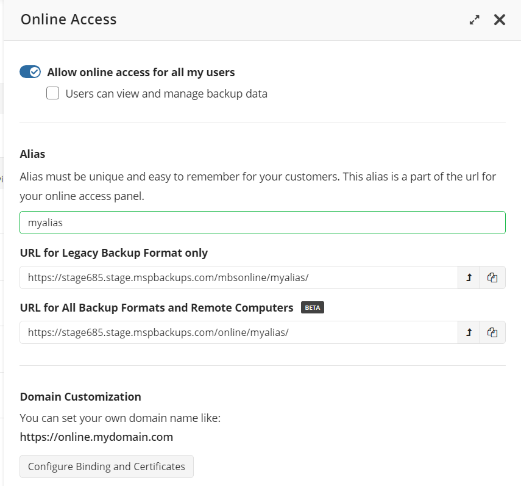521x486 pixels.
Task: Click inside the myalias input field
Action: [x=183, y=222]
